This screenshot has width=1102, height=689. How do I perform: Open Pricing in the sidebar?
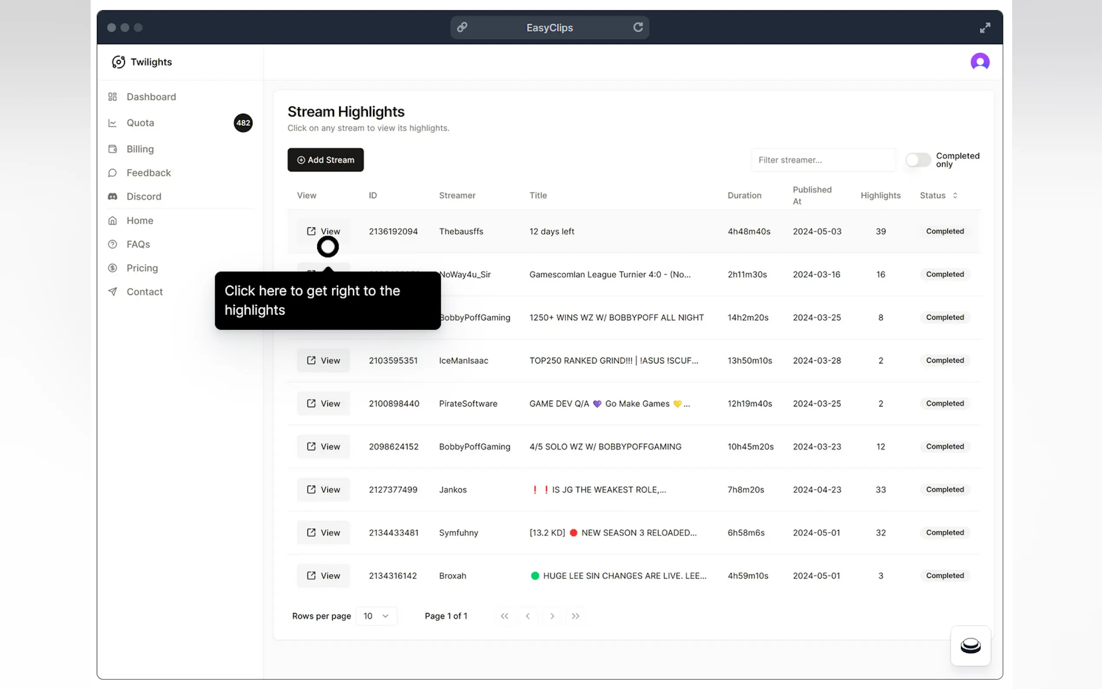tap(142, 268)
